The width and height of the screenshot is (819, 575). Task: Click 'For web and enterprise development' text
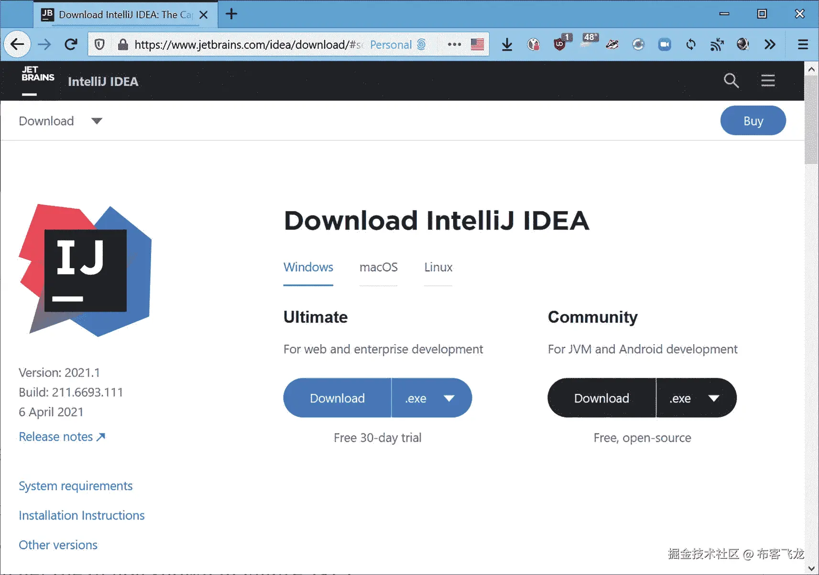383,349
